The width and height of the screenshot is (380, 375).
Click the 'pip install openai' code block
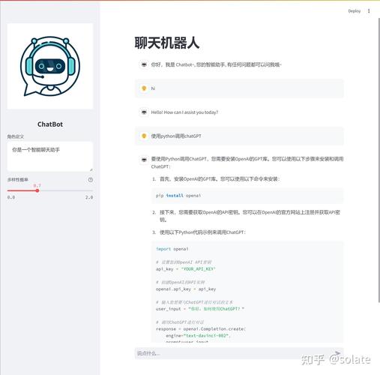(x=247, y=196)
